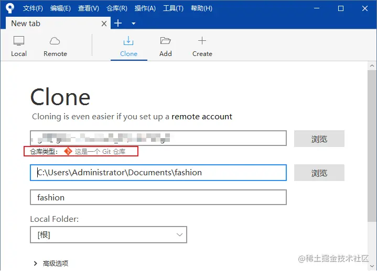Browse for the source repository path
The width and height of the screenshot is (377, 271).
coord(319,139)
